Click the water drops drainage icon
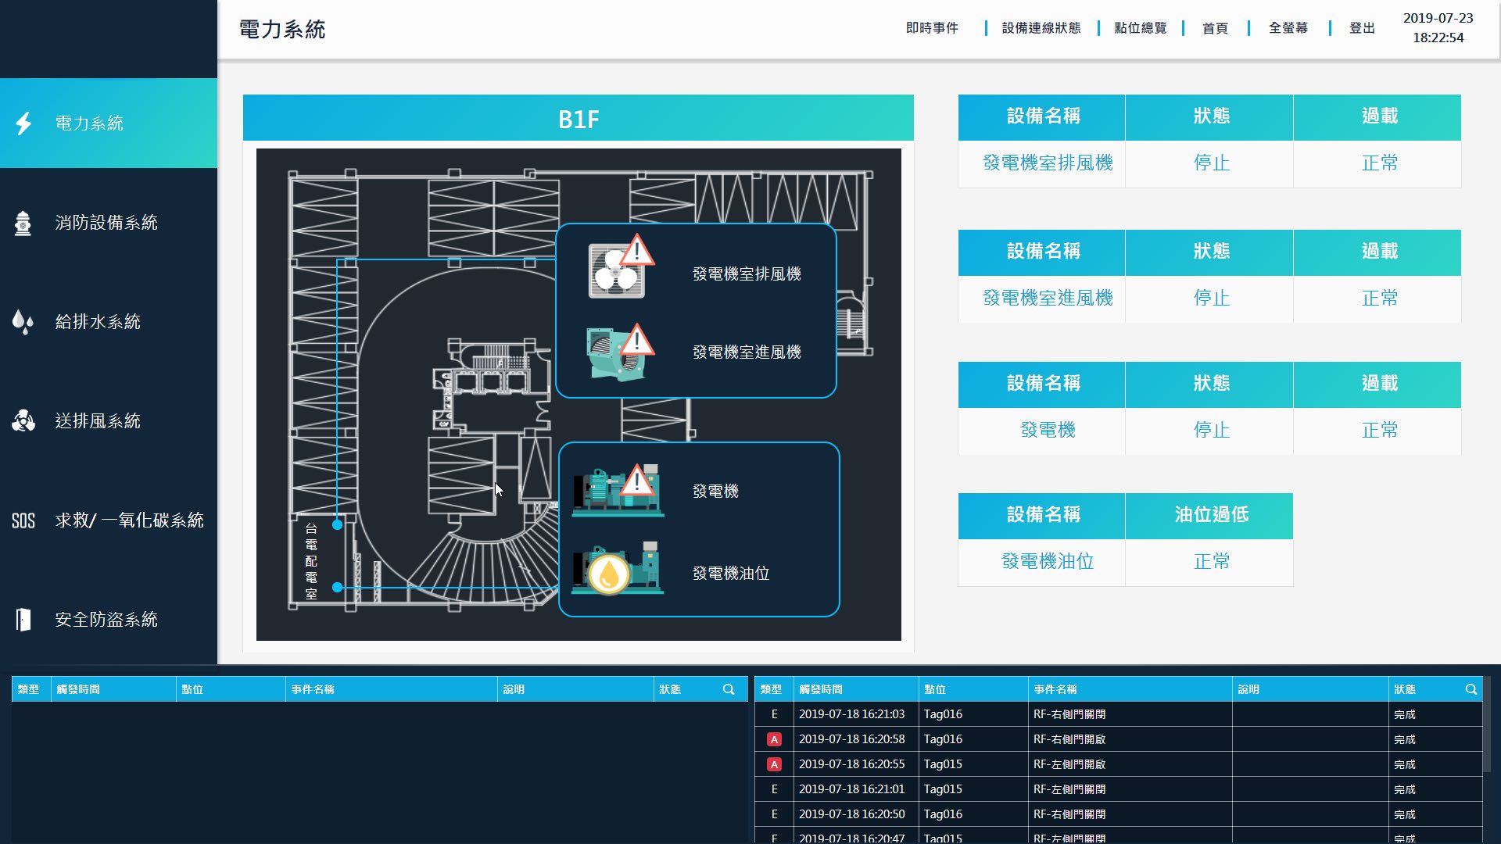Viewport: 1501px width, 844px height. [23, 322]
